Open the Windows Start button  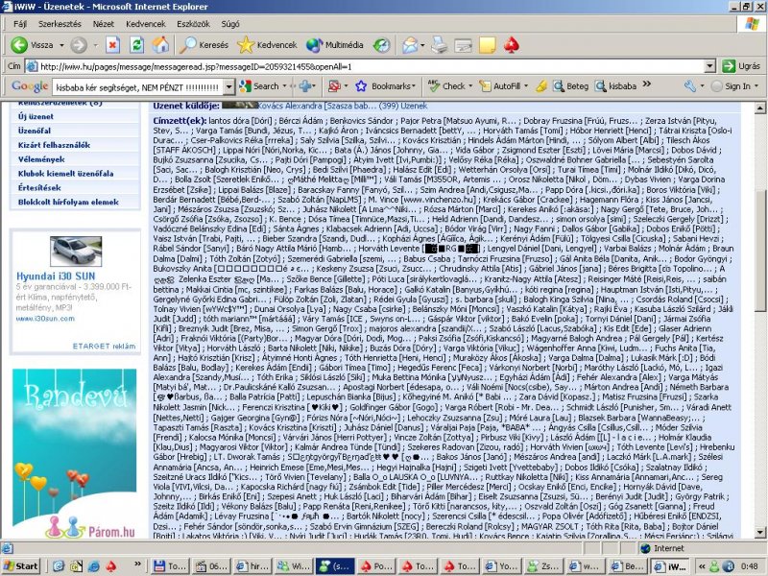click(20, 566)
